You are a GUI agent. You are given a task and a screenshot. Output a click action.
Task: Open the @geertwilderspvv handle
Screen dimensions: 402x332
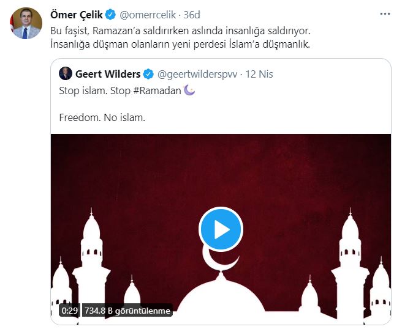pos(197,74)
